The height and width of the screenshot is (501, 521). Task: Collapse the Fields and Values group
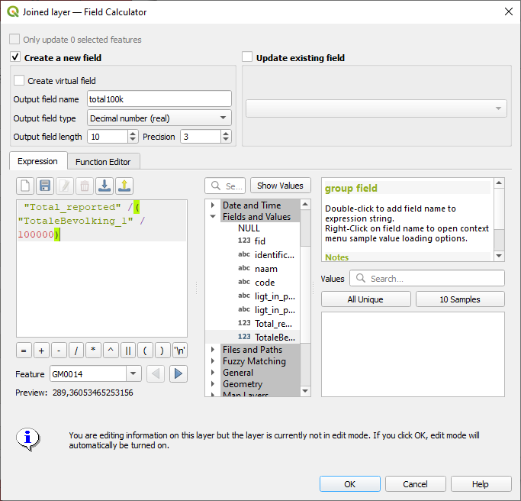click(213, 217)
